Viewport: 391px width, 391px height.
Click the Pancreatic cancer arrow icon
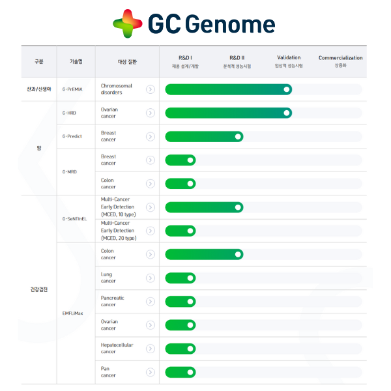(151, 301)
